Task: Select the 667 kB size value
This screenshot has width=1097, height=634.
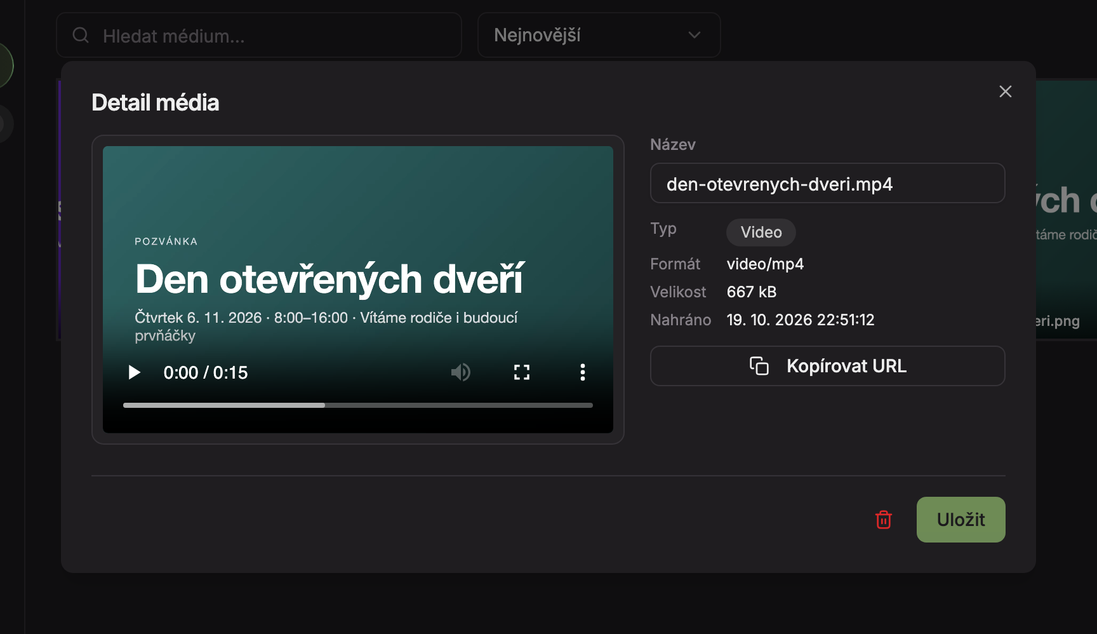Action: [752, 292]
